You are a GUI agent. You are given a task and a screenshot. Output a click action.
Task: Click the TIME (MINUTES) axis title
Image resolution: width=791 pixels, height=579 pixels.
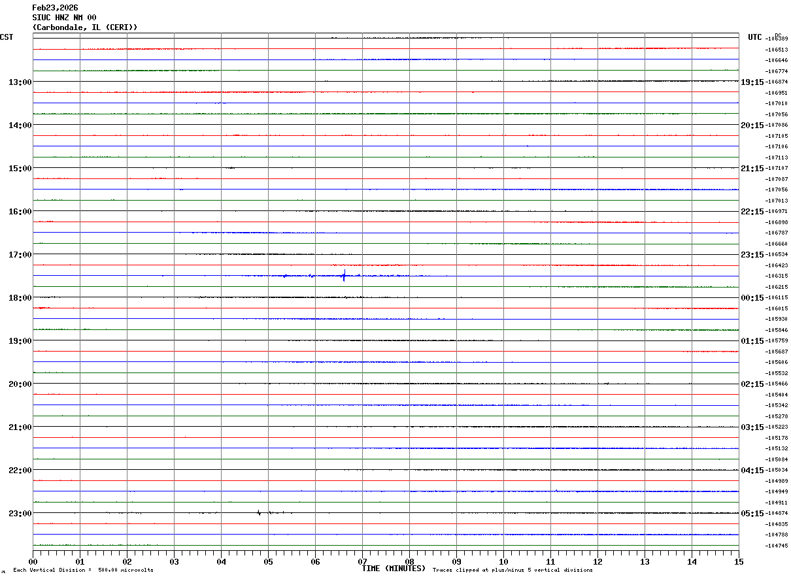394,569
